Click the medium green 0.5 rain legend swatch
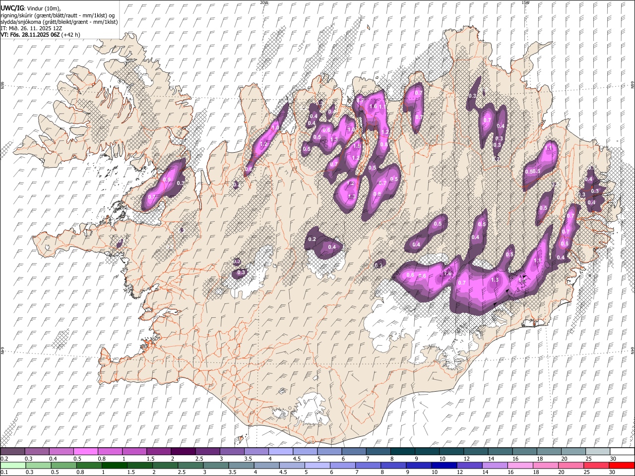This screenshot has height=476, width=635. (x=63, y=466)
